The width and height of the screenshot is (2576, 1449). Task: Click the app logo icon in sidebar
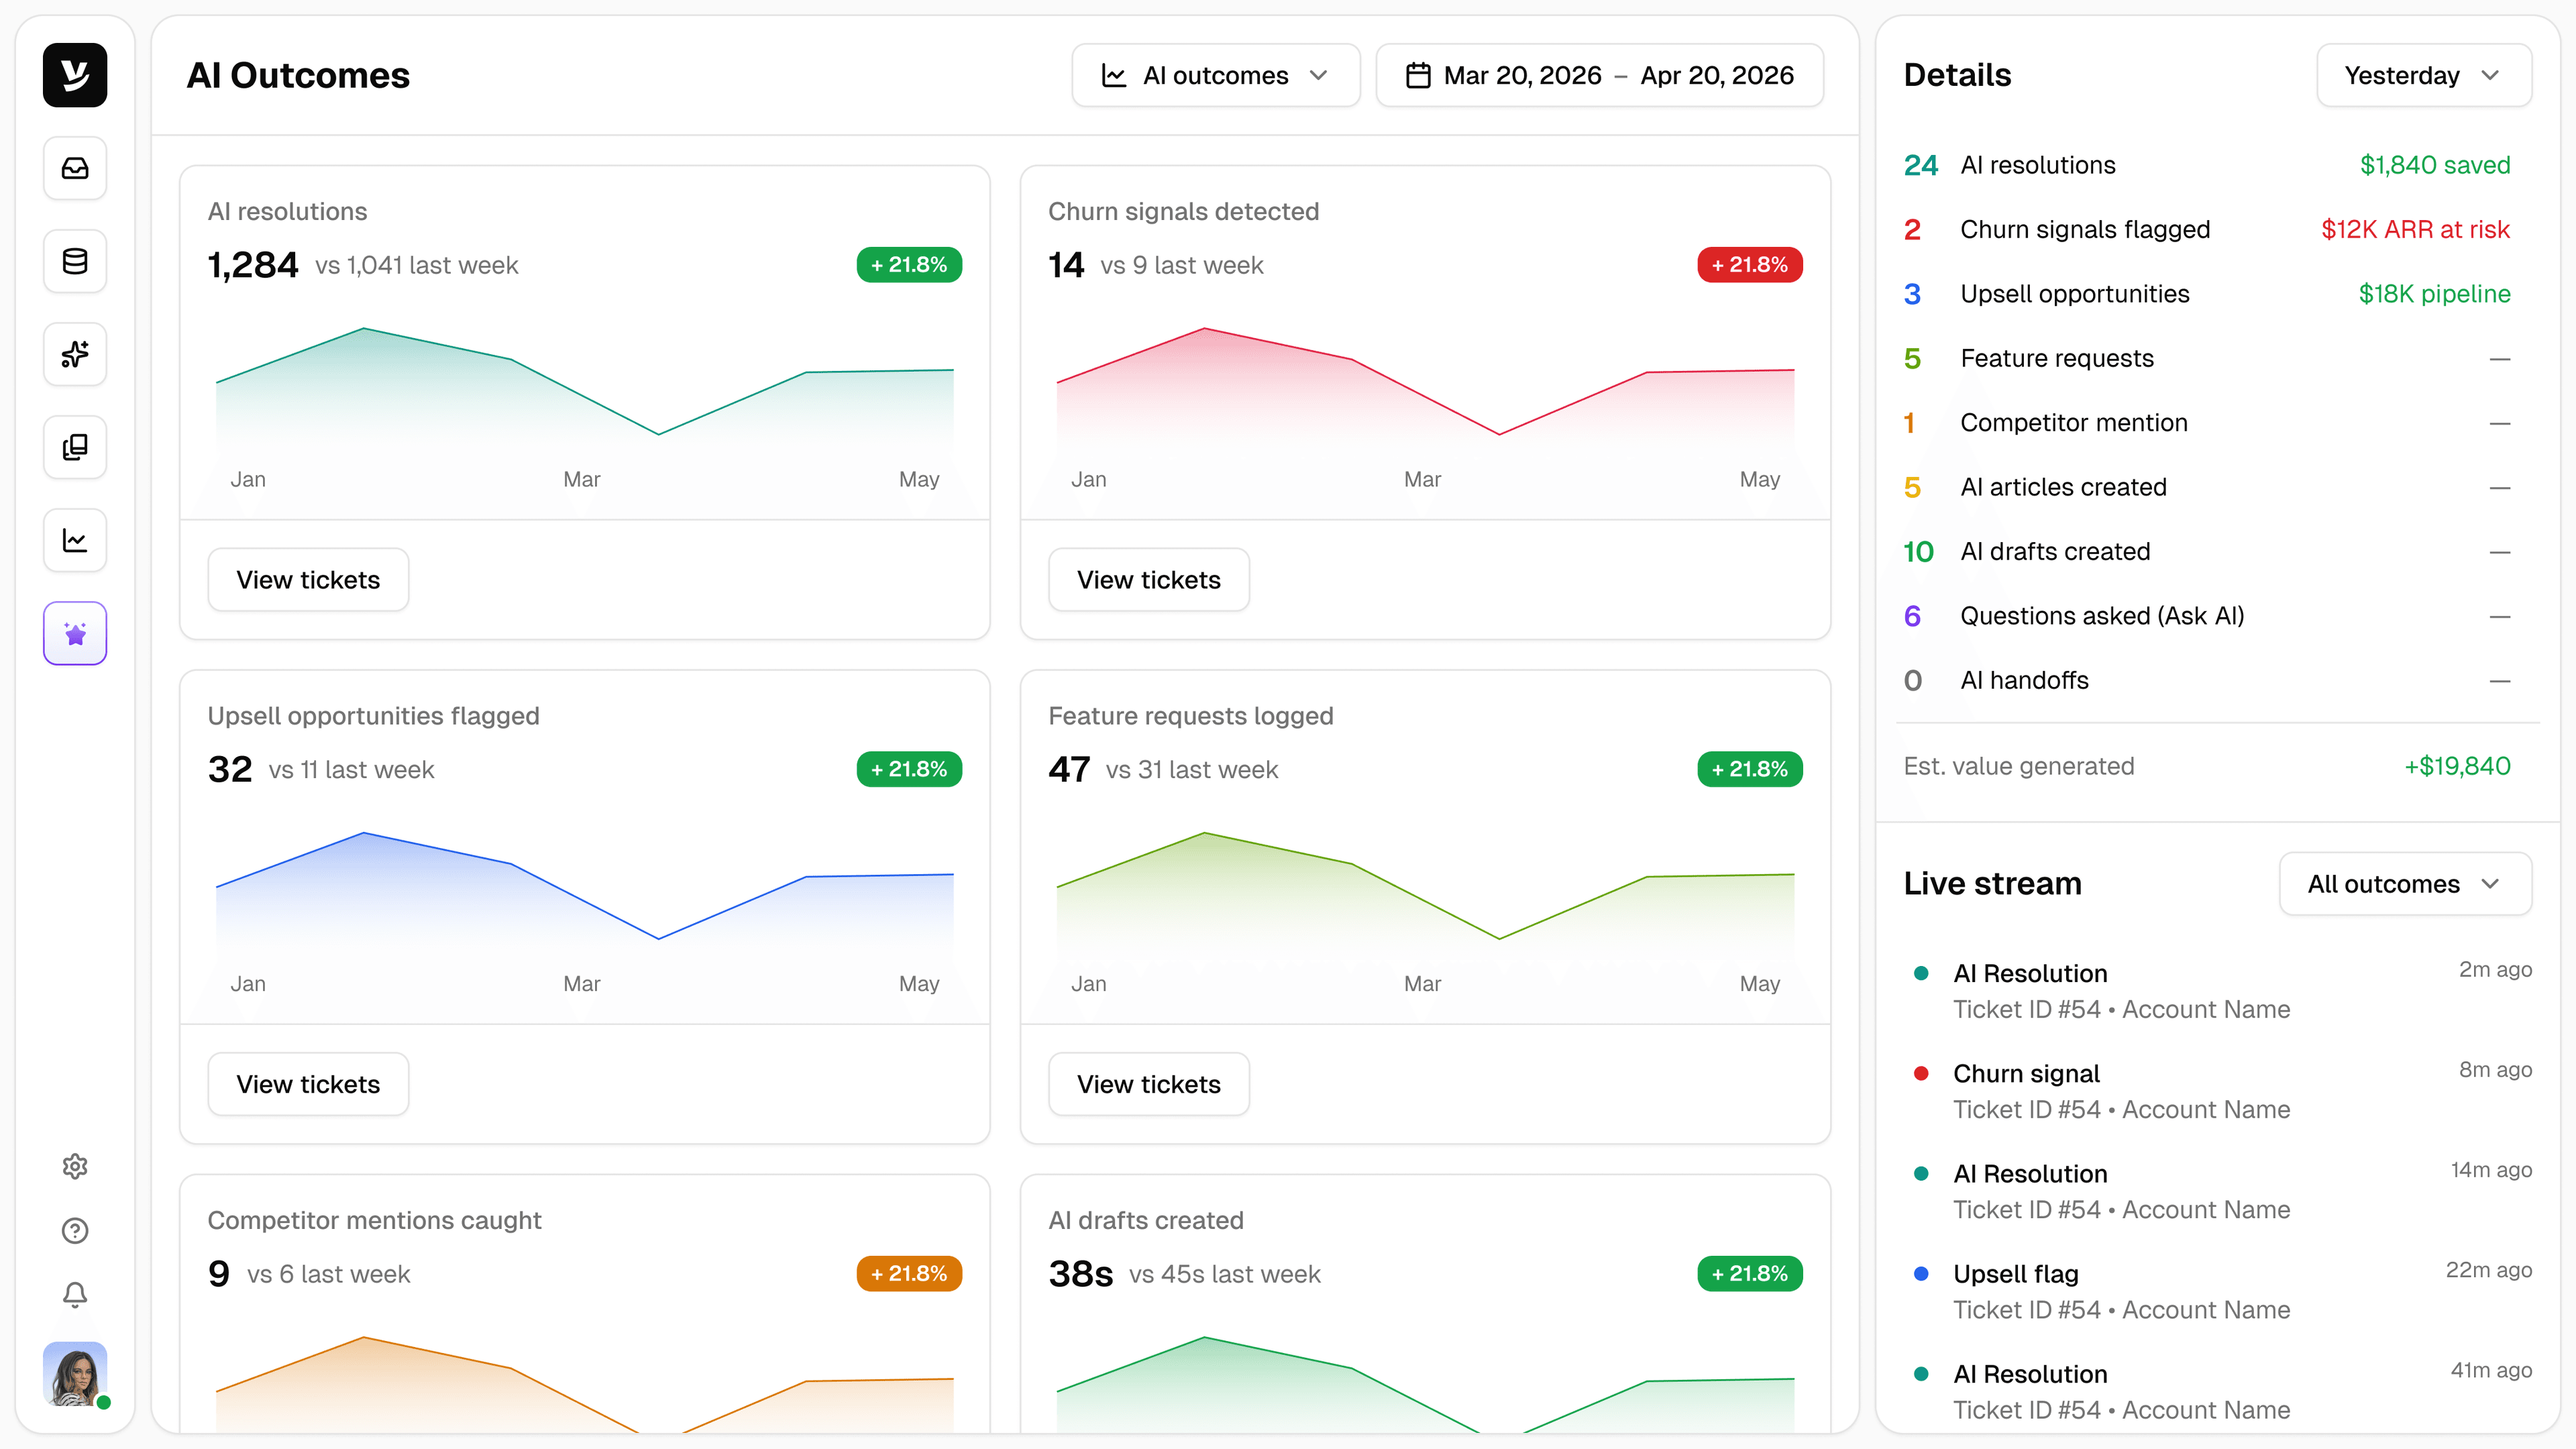coord(75,75)
